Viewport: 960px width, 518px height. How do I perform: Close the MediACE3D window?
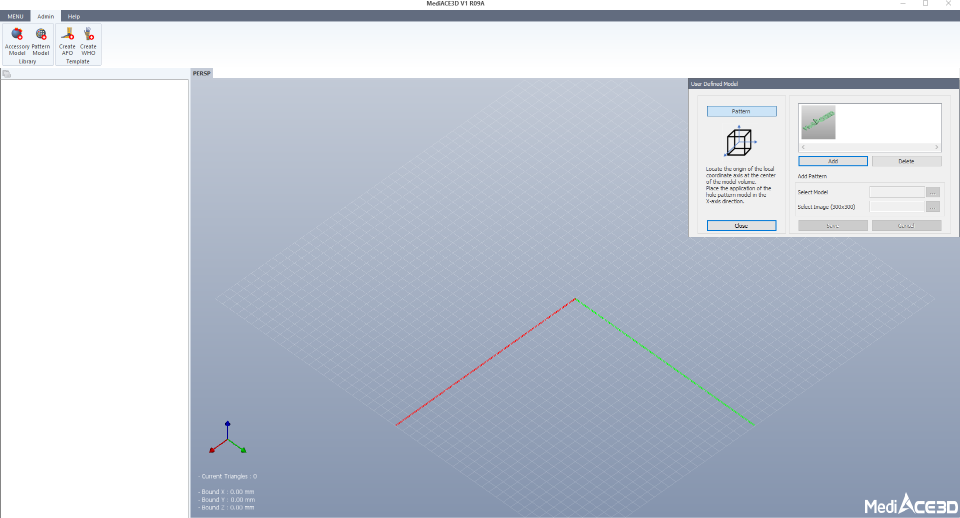pyautogui.click(x=948, y=3)
